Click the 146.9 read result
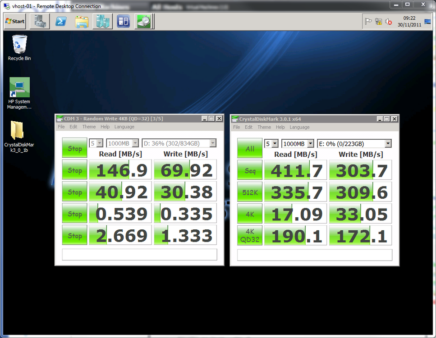436x338 pixels. coord(120,169)
